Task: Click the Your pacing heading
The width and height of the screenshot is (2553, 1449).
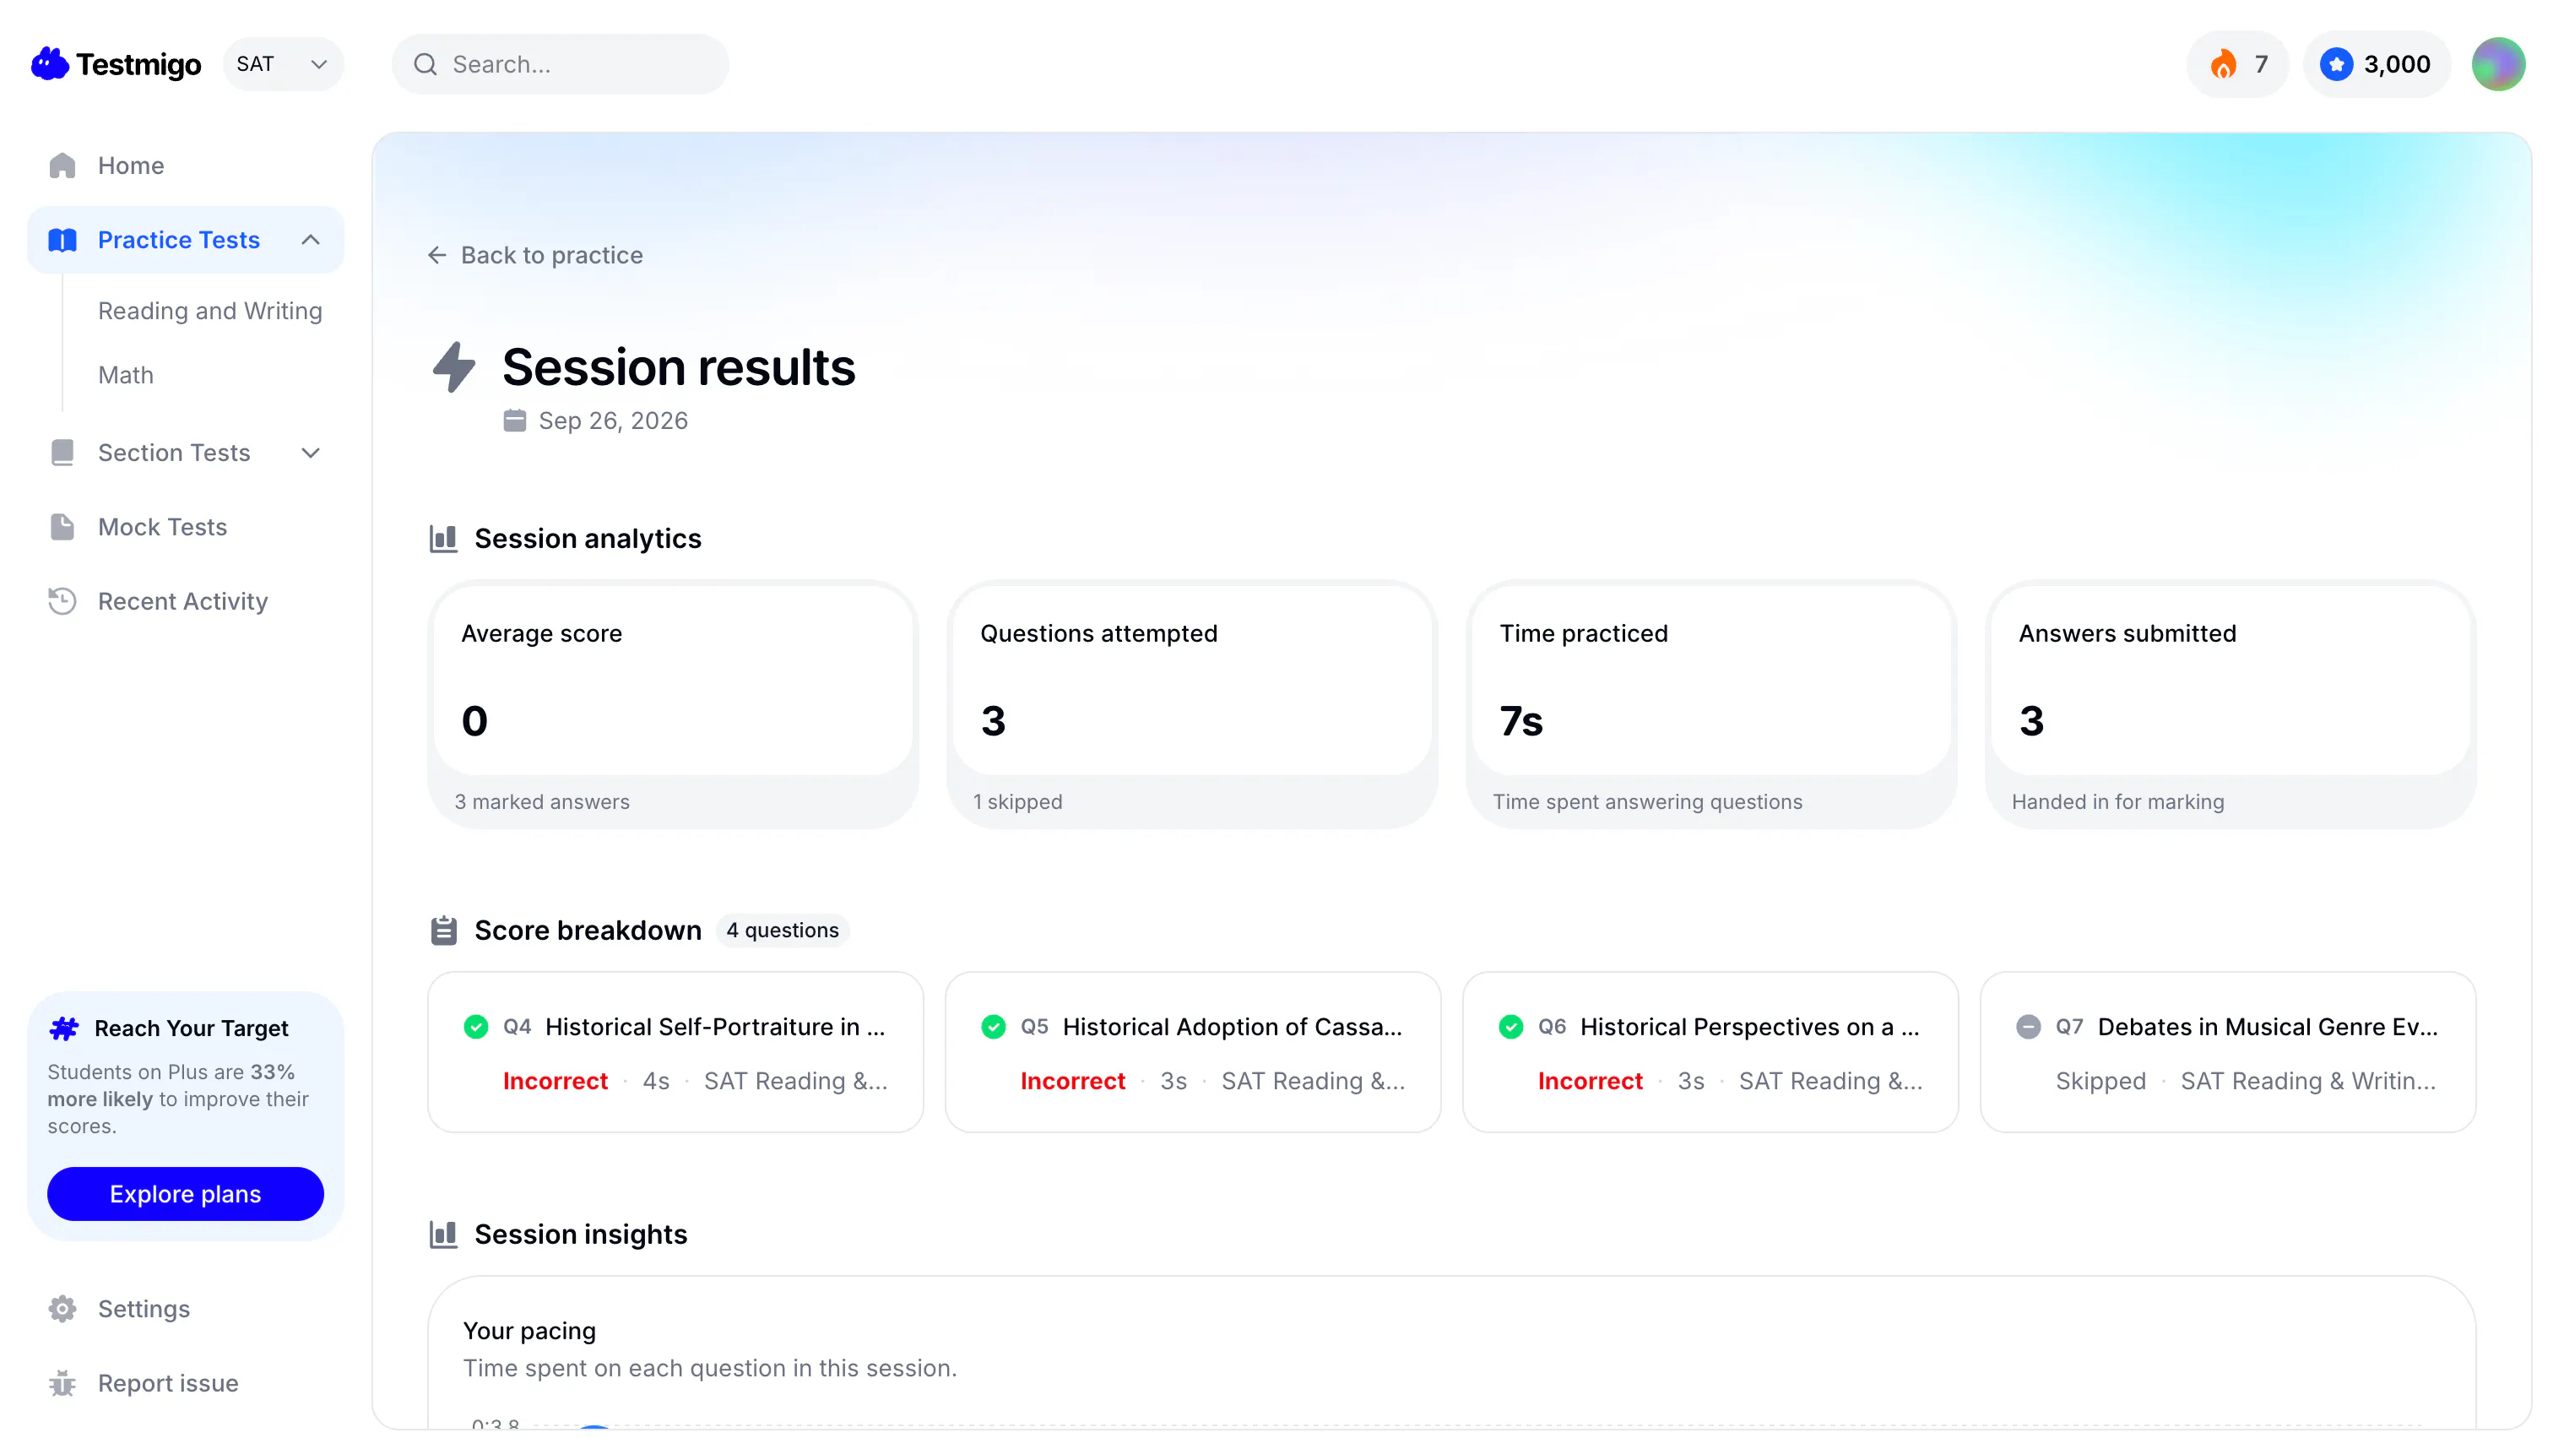Action: 529,1331
